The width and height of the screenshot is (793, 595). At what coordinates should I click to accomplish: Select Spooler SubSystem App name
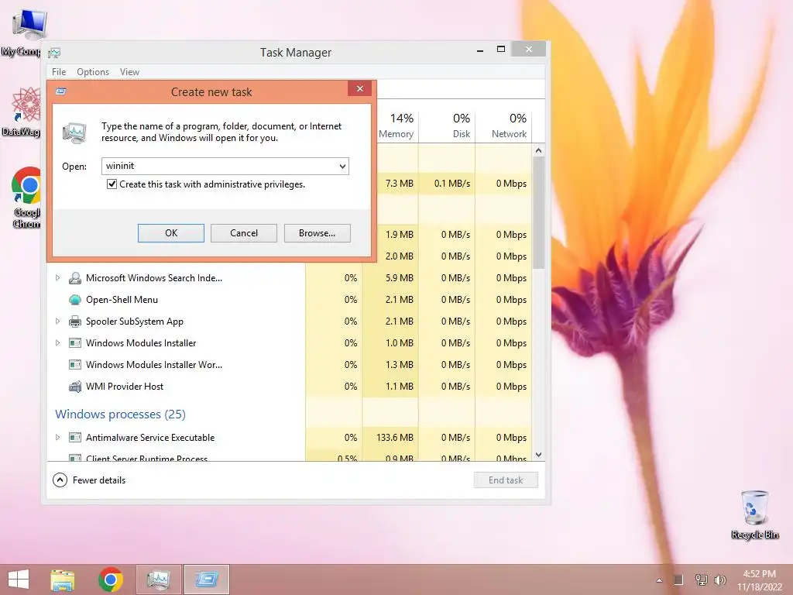point(135,322)
